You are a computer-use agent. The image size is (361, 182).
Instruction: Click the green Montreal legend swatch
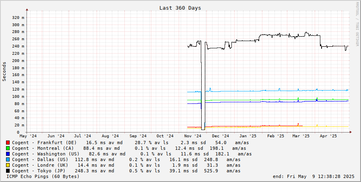8,148
